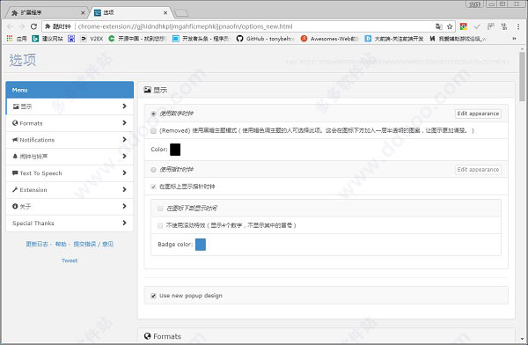
Task: Click the globe icon in the Formats section header
Action: (x=147, y=336)
